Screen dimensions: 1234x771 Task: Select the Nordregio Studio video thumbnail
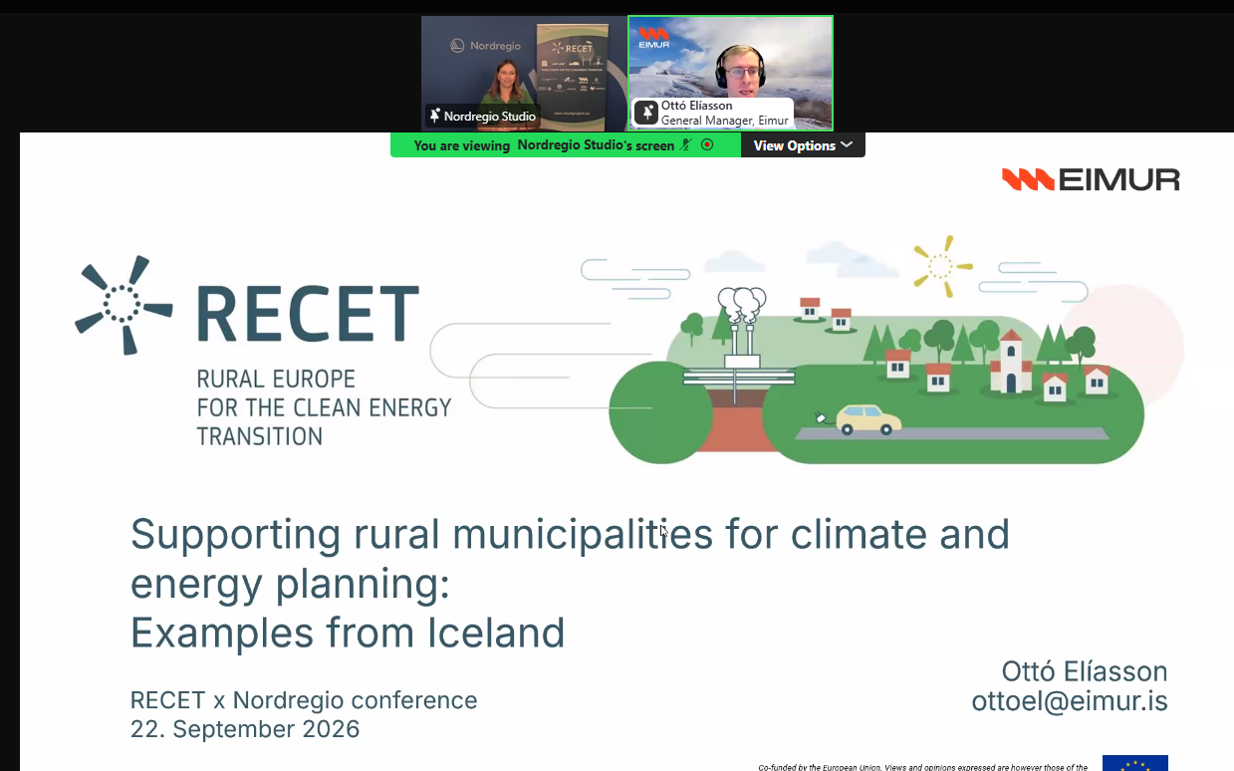524,74
